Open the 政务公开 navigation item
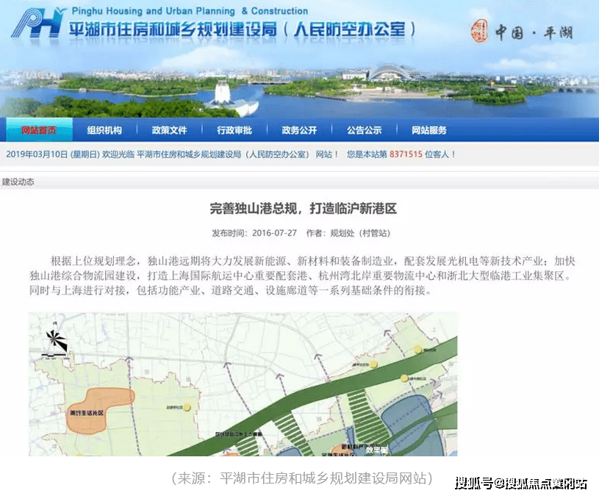The width and height of the screenshot is (599, 496). 299,130
